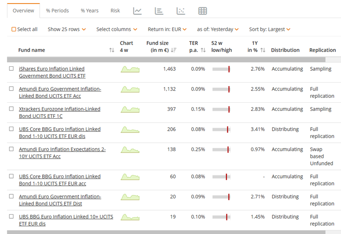Sort by Fund size column icon
Screen dimensions: 341x234
click(x=174, y=50)
